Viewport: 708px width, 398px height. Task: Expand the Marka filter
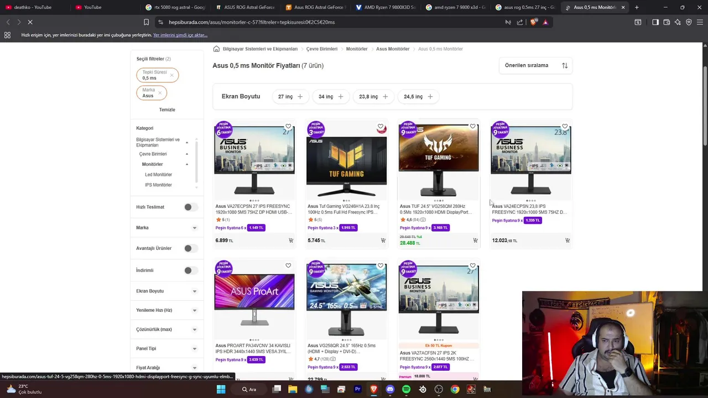click(x=194, y=228)
